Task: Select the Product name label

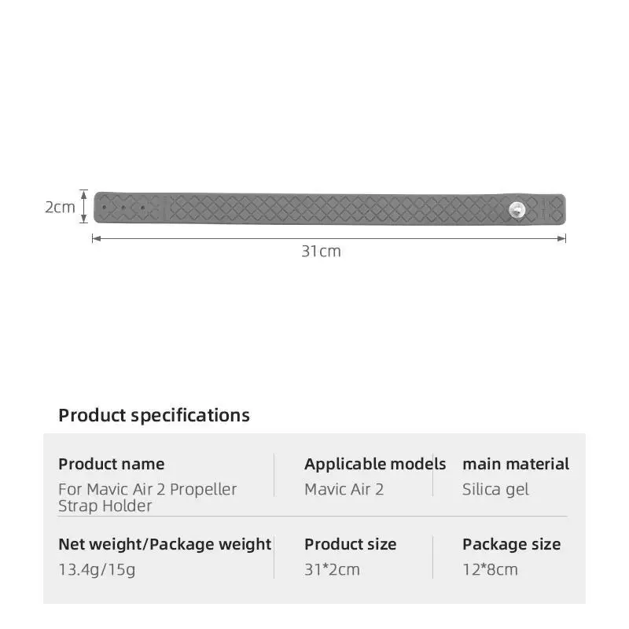Action: tap(112, 464)
